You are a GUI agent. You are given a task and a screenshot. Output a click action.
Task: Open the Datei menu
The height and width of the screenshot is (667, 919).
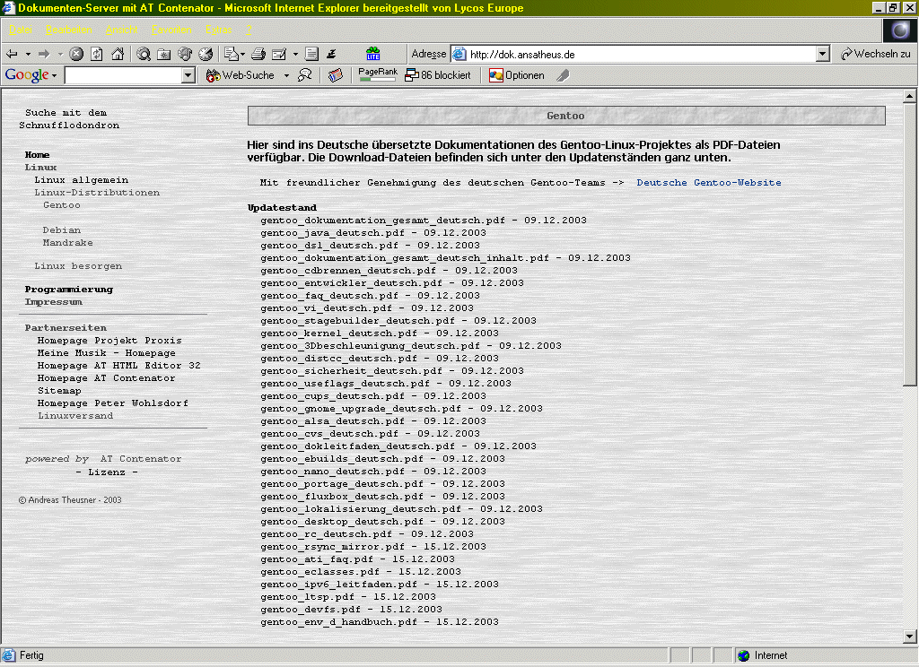(21, 30)
